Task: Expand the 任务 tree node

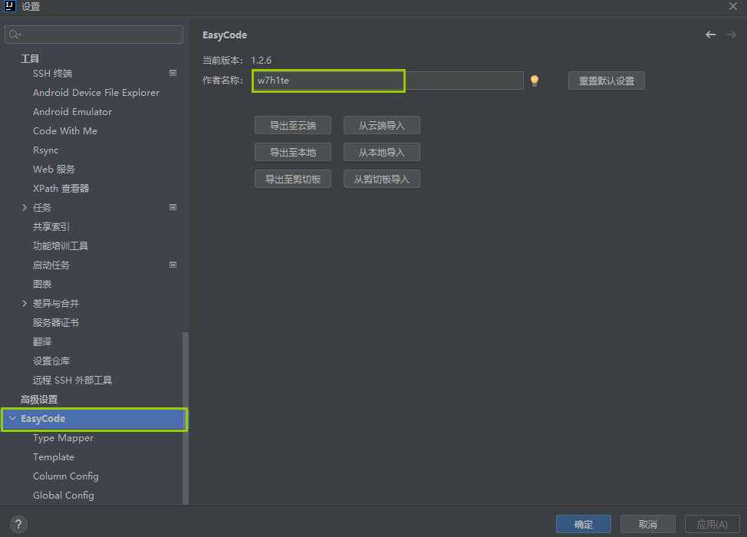Action: 25,207
